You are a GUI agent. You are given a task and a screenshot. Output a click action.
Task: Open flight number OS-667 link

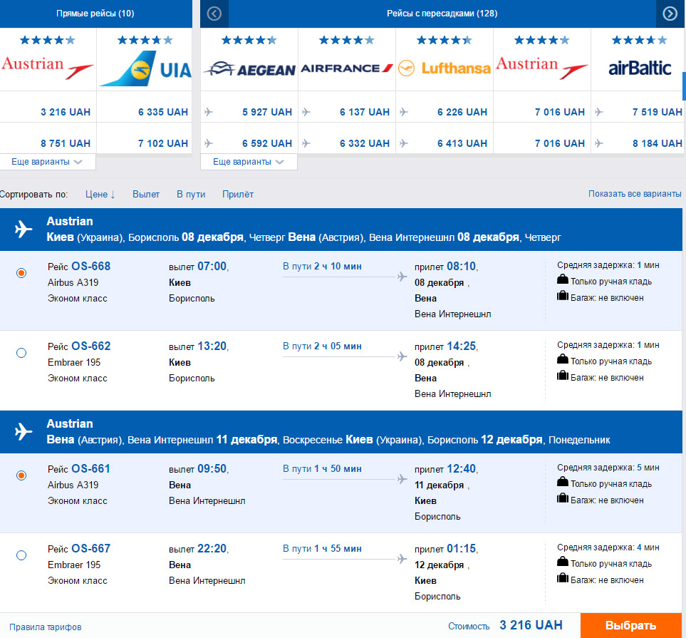click(91, 548)
